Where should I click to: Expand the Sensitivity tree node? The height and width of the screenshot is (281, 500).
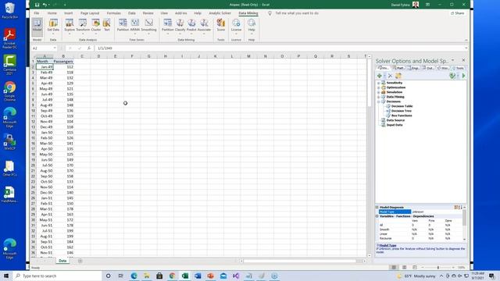click(378, 83)
